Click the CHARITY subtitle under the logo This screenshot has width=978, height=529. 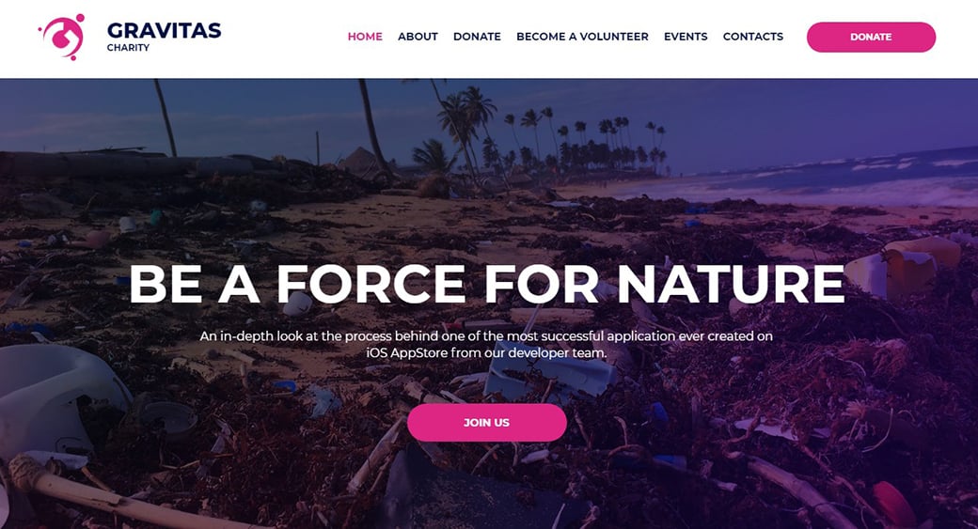(128, 48)
